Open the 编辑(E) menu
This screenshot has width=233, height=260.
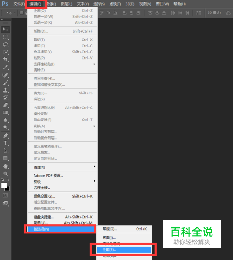click(35, 4)
